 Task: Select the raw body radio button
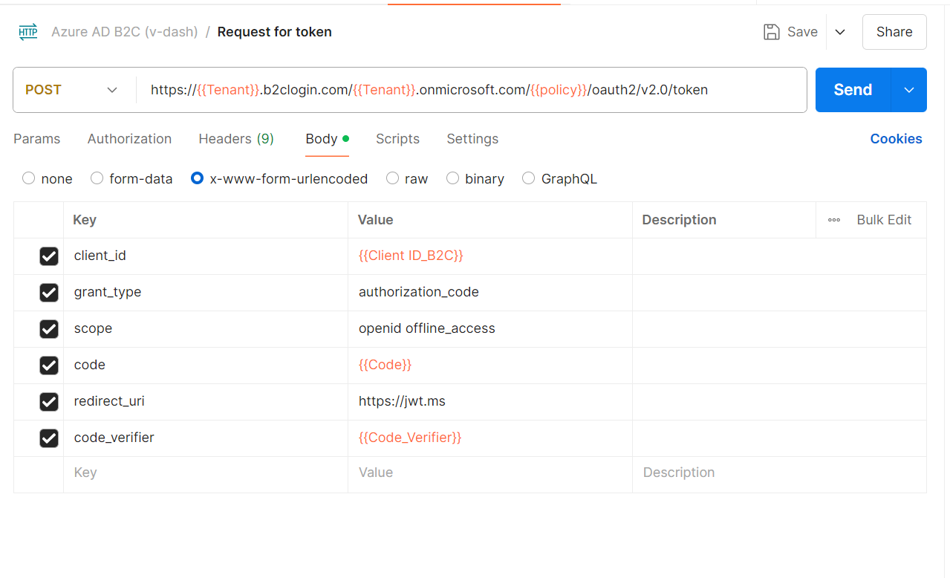tap(392, 178)
